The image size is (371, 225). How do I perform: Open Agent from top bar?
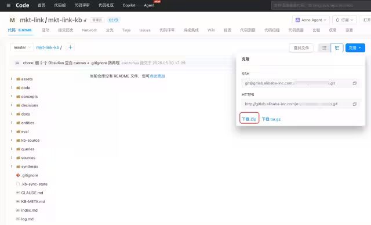tap(150, 5)
